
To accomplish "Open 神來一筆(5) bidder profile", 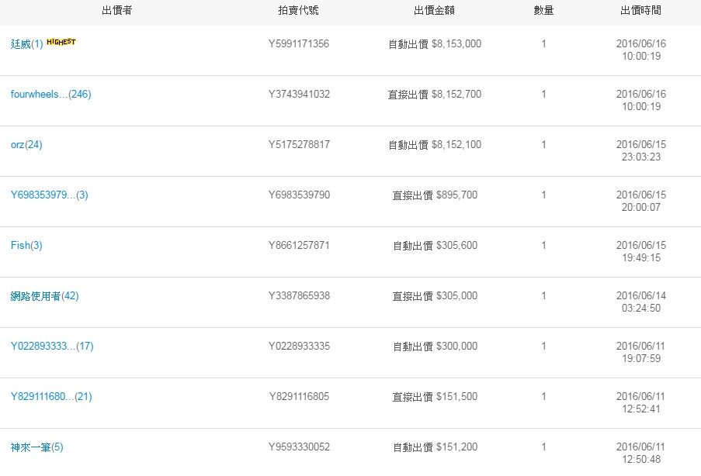I will (x=37, y=447).
